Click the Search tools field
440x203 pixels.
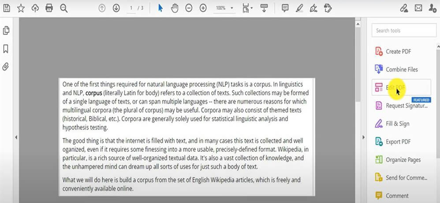pyautogui.click(x=404, y=30)
